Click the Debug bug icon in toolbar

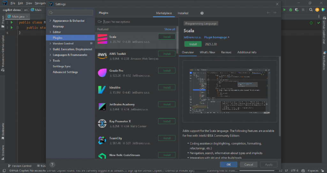(291, 10)
